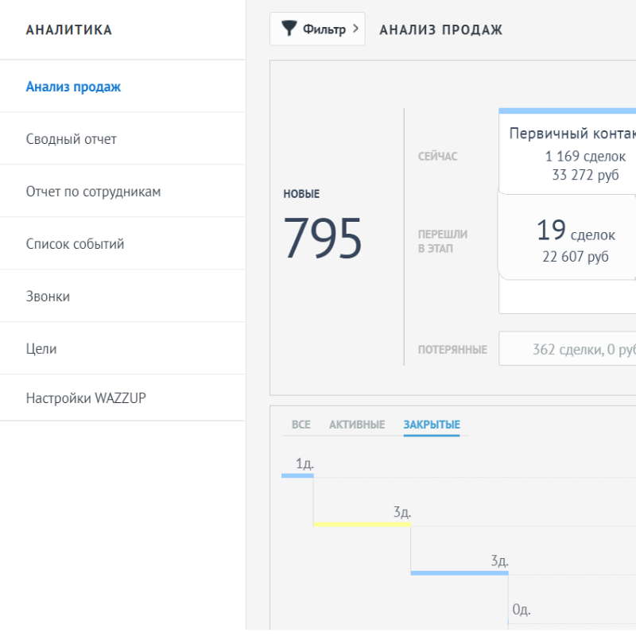Screen dimensions: 636x636
Task: Switch to the ВСЕ tab
Action: (301, 425)
